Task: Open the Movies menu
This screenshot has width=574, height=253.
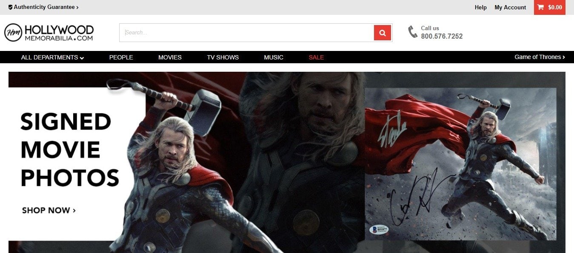Action: pos(170,57)
